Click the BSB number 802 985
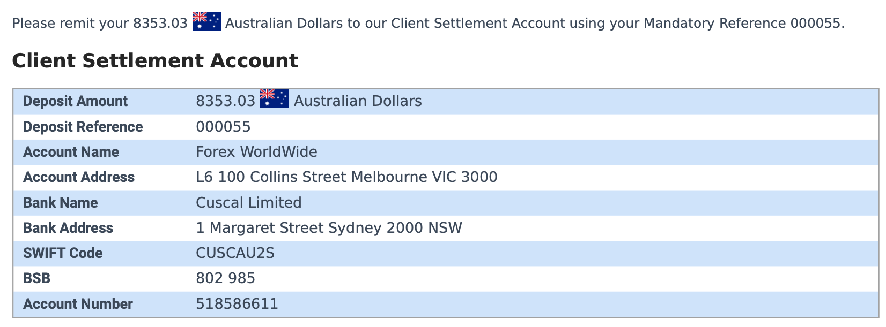Viewport: 886px width, 327px height. pyautogui.click(x=225, y=278)
